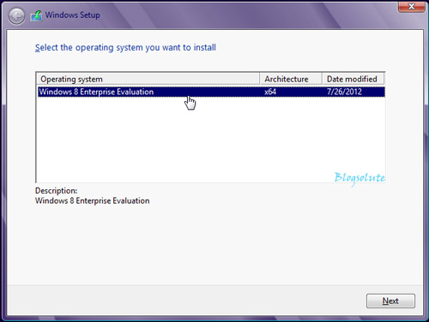Click the Windows Setup title bar icon

[x=36, y=15]
